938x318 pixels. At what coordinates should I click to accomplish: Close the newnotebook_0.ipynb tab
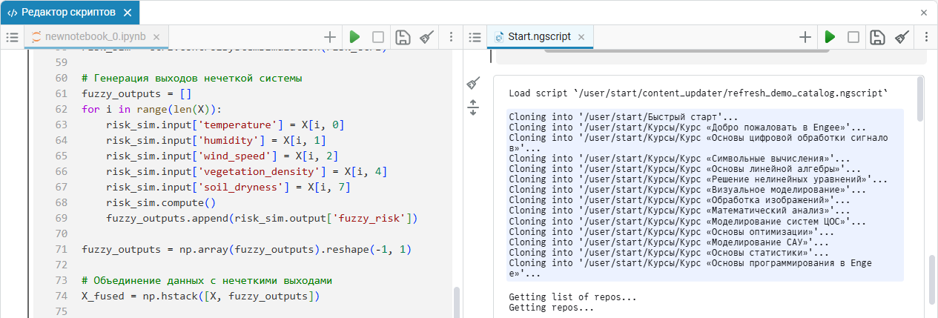pos(156,36)
